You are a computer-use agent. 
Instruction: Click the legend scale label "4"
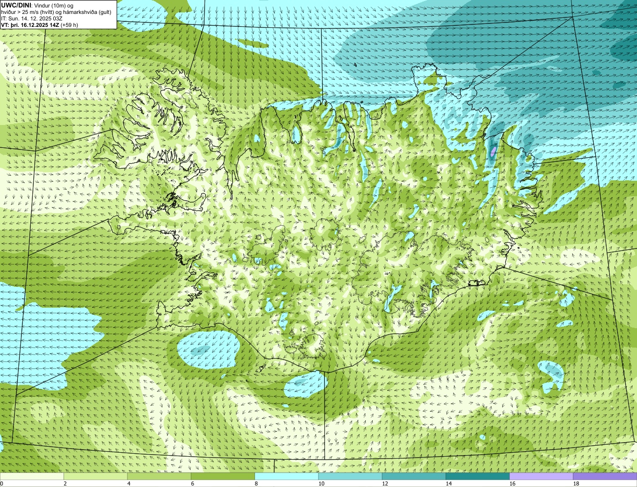129,484
